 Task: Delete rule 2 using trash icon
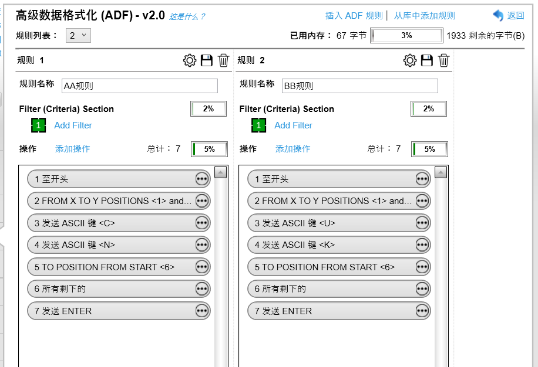(x=444, y=60)
